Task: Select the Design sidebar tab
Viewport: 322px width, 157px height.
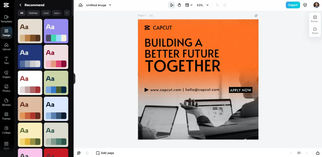Action: [x=6, y=33]
